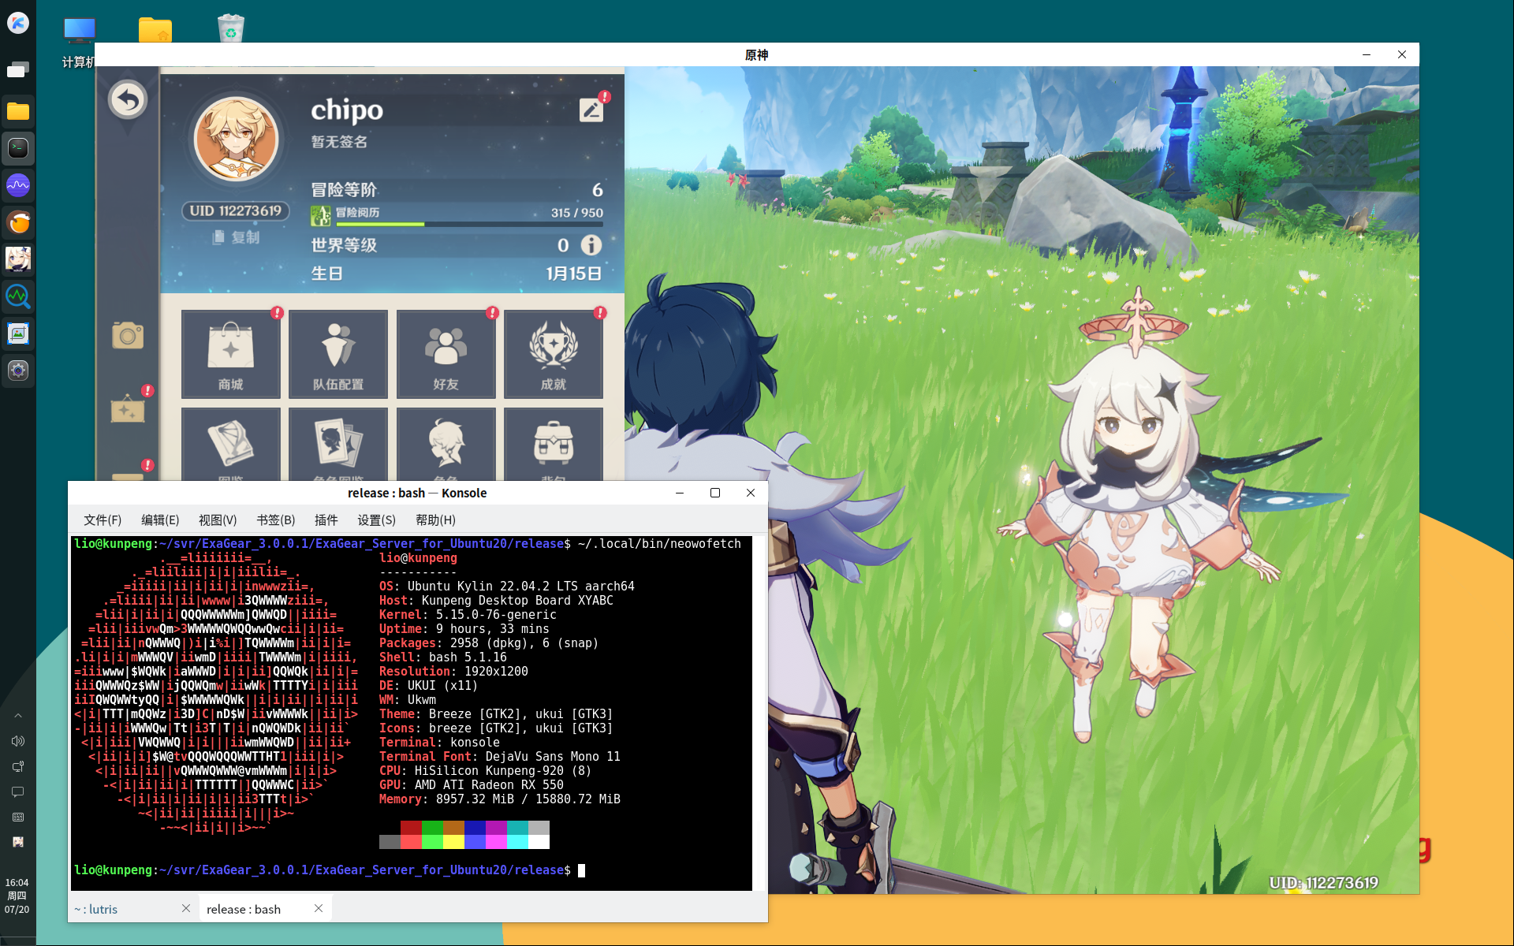This screenshot has height=946, width=1514.
Task: Open the 商城 shop tile
Action: 230,354
